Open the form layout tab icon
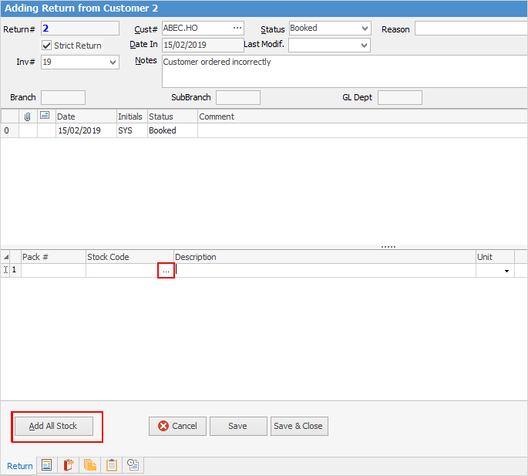The image size is (528, 476). click(x=46, y=465)
